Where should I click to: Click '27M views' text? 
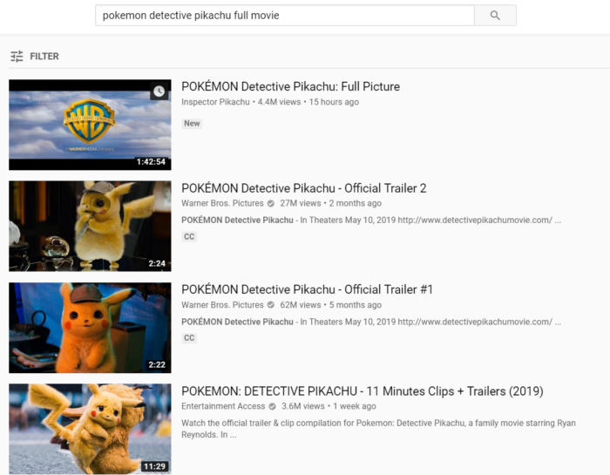(301, 203)
